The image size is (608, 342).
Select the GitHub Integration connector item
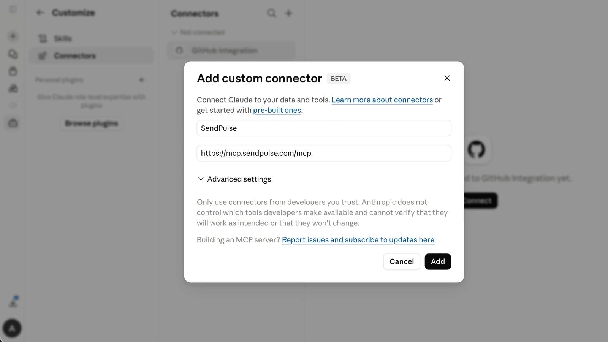(231, 51)
